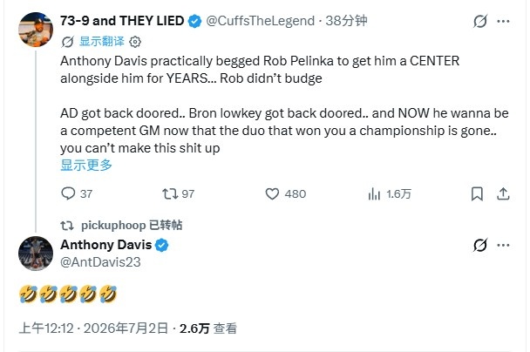Like the tweet with 480 likes
The width and height of the screenshot is (530, 352).
[x=286, y=194]
